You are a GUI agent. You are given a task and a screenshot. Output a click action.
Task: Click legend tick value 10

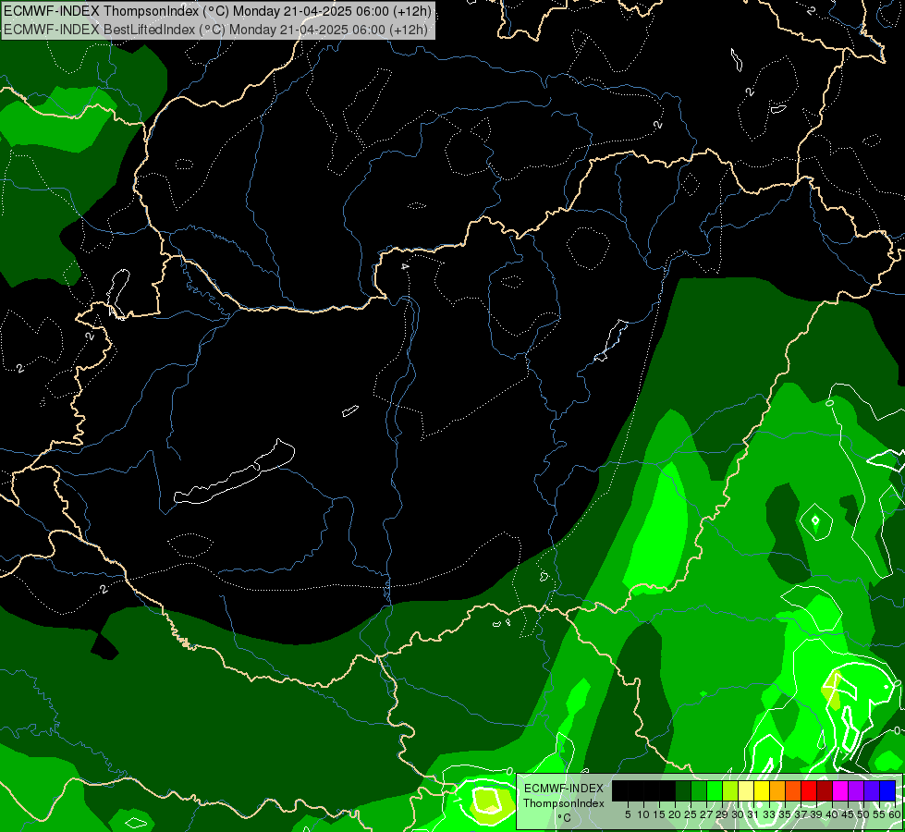[643, 814]
